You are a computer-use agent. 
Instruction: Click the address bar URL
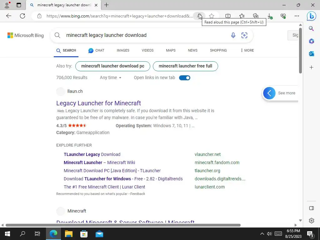click(119, 16)
